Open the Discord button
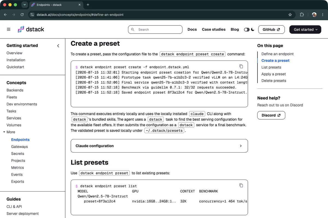328x218 pixels. click(271, 115)
